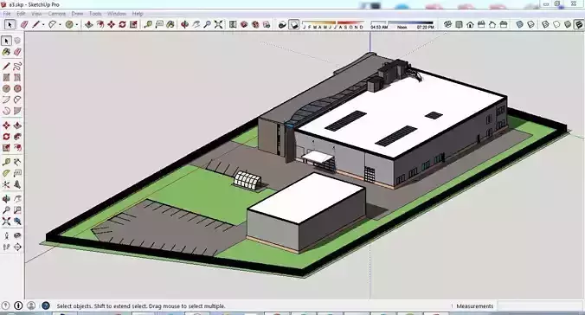Click the credits person icon in status bar
The image size is (585, 315).
[x=31, y=305]
